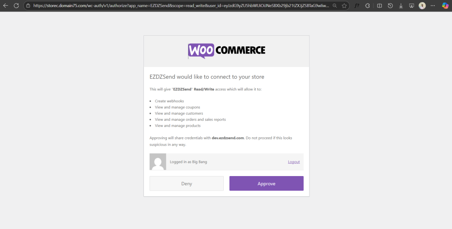
Task: Open split screen view icon
Action: coord(380,6)
